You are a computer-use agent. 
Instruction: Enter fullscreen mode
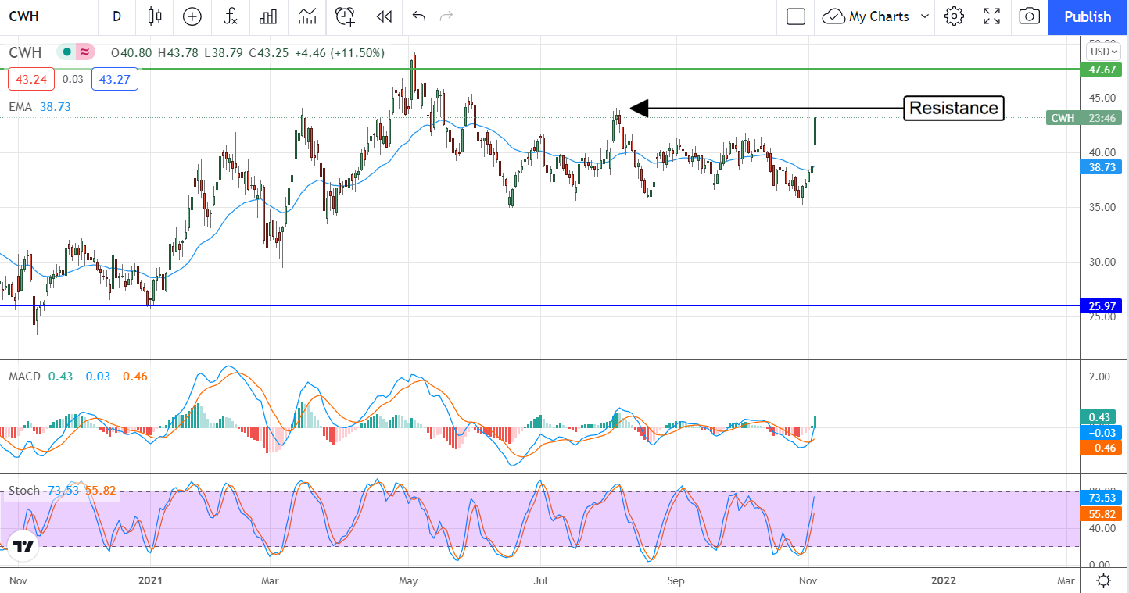point(992,16)
